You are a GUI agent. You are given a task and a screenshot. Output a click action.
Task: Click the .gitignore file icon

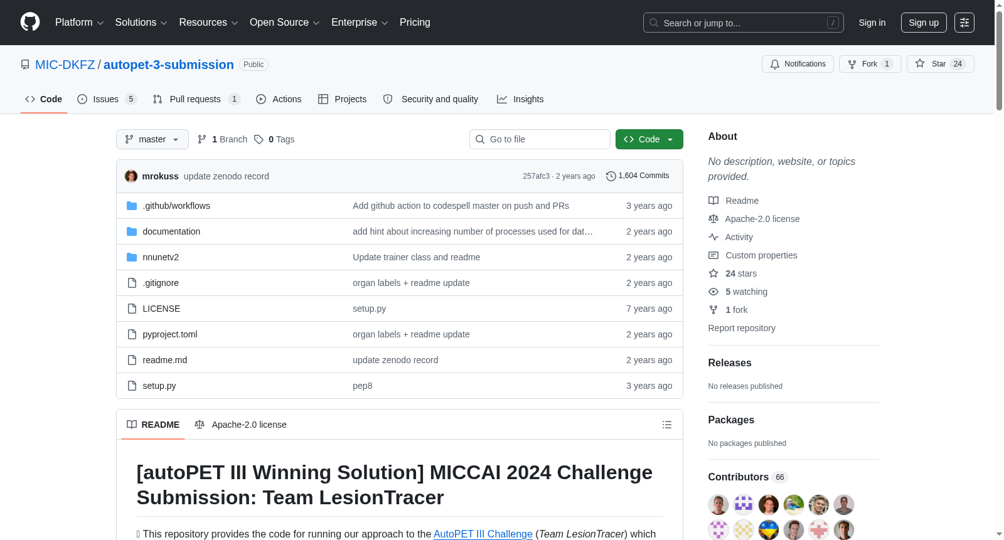[x=132, y=283]
